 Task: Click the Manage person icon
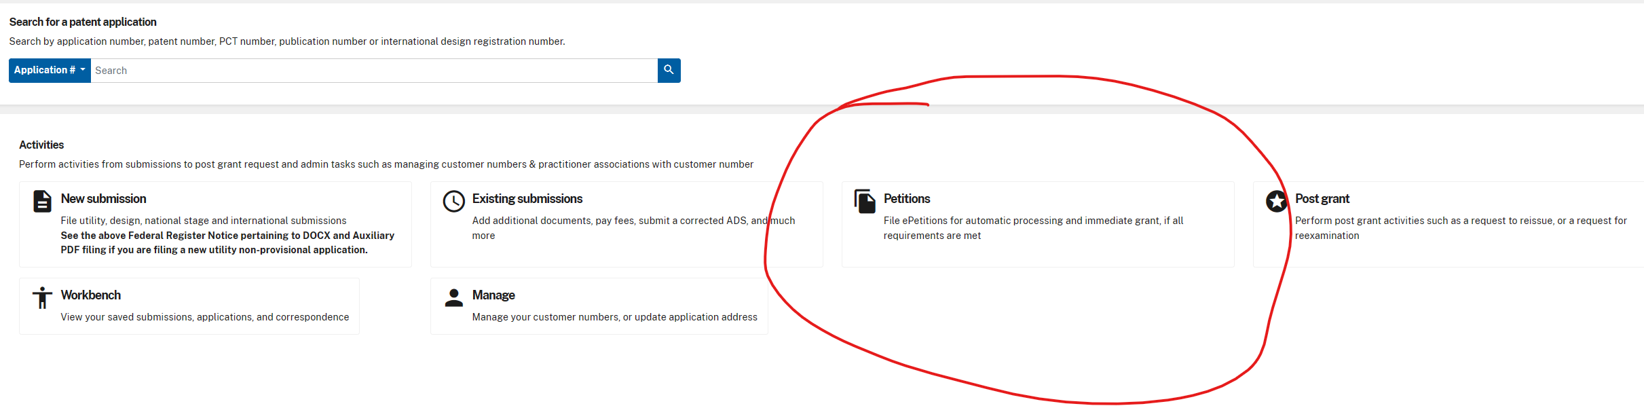[453, 298]
